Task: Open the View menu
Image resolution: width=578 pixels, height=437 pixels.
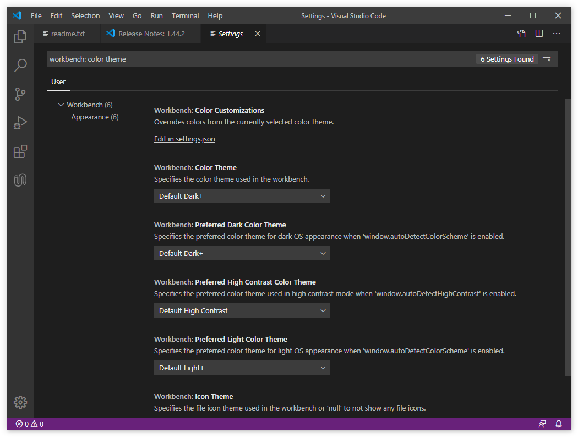Action: point(116,15)
